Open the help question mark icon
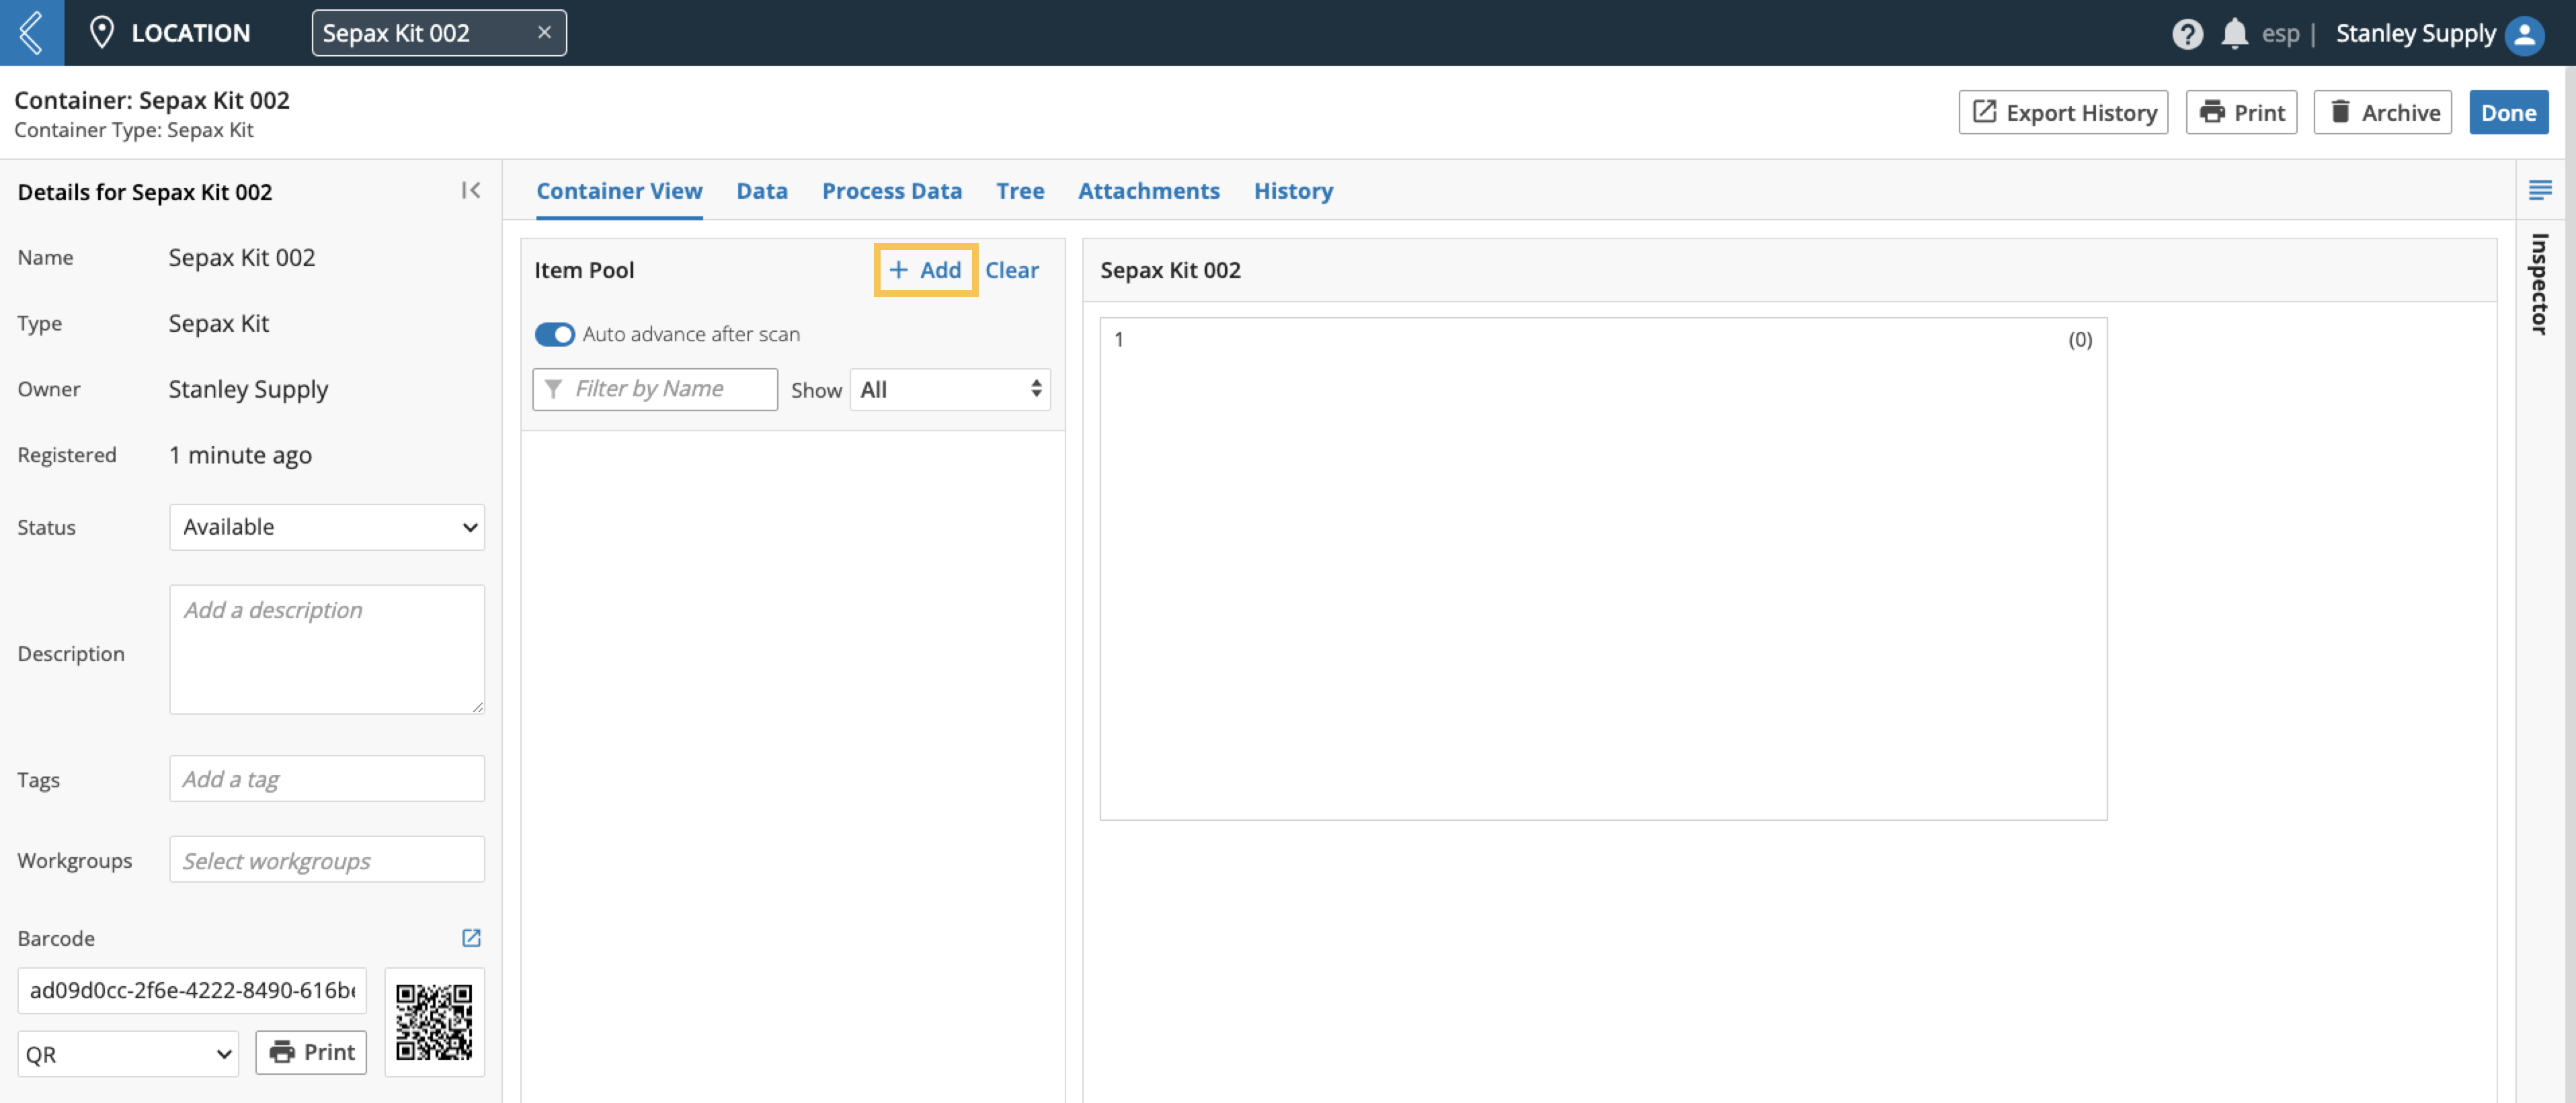Screen dimensions: 2576x1103 (x=2187, y=34)
